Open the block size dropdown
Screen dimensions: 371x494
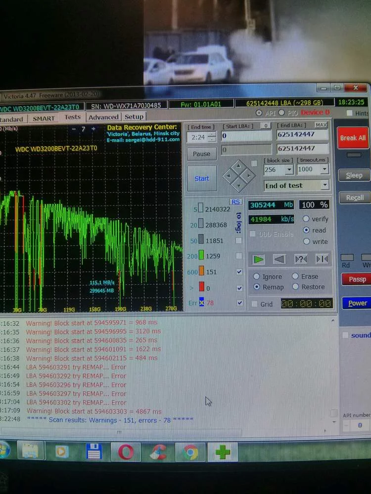(289, 169)
